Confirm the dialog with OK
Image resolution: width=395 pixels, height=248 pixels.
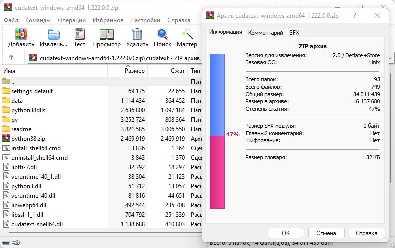286,233
